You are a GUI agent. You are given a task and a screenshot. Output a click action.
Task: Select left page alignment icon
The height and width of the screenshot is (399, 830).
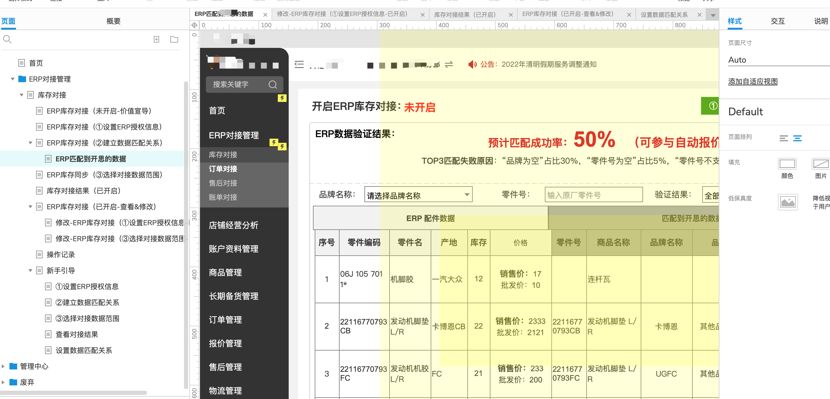point(784,139)
